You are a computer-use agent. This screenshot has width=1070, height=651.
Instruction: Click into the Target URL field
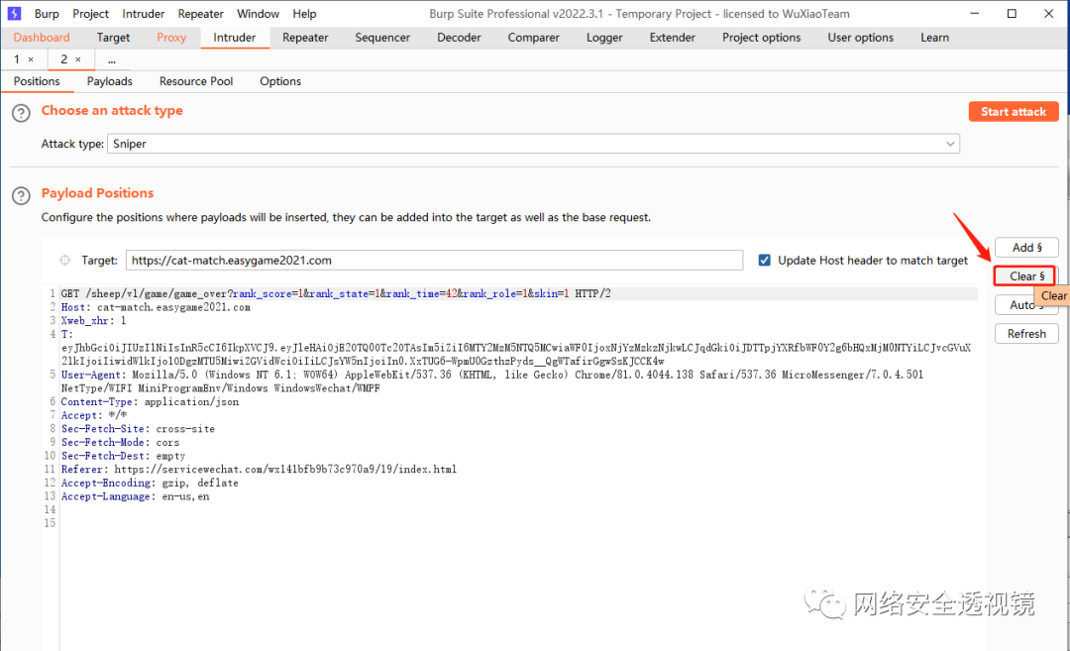tap(434, 260)
